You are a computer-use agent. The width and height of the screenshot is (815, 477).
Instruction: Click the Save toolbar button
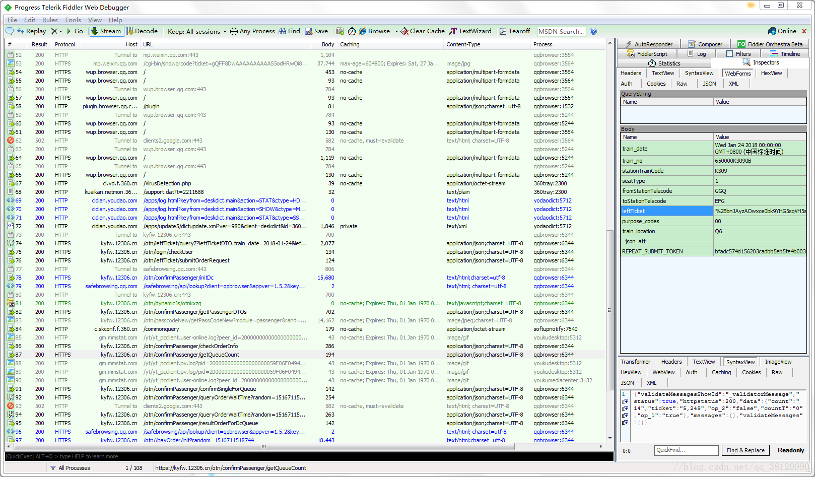click(x=316, y=31)
